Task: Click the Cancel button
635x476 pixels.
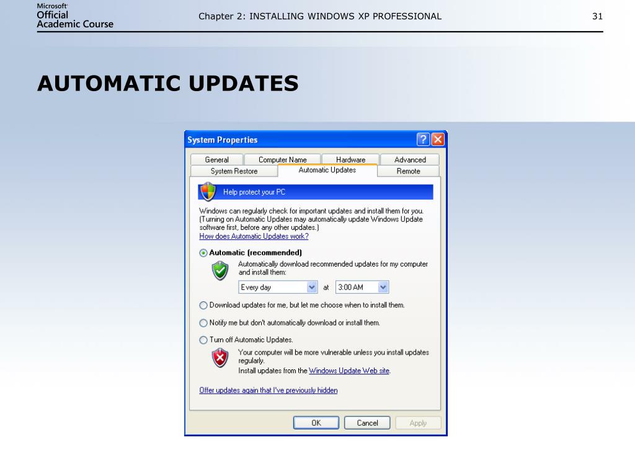Action: pyautogui.click(x=367, y=423)
